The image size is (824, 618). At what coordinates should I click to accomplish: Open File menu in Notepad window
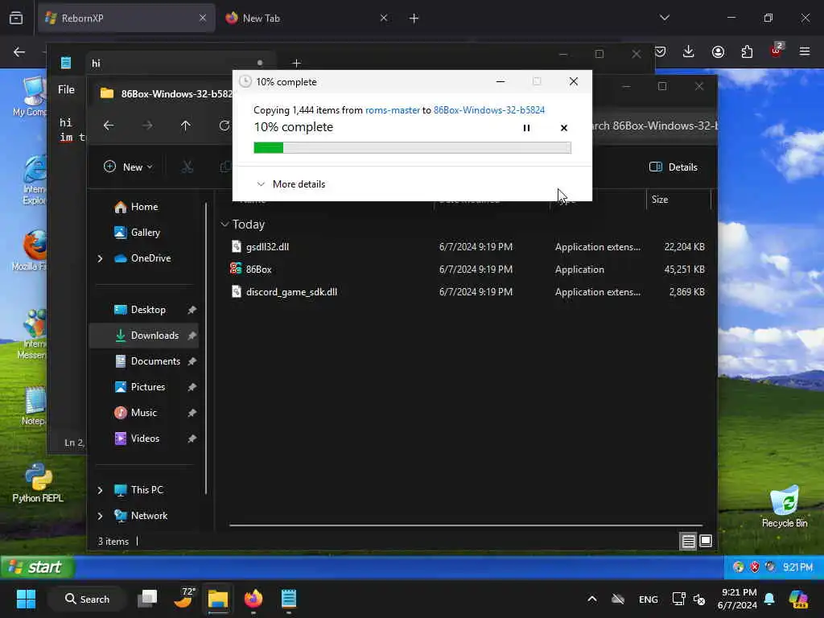click(66, 89)
